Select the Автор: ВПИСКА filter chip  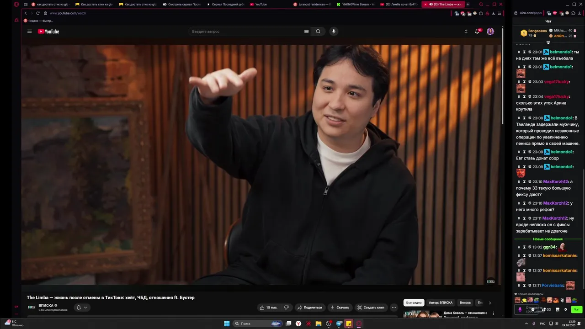[x=441, y=302]
